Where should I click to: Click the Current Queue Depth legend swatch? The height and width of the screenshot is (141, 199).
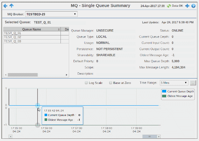165,92
